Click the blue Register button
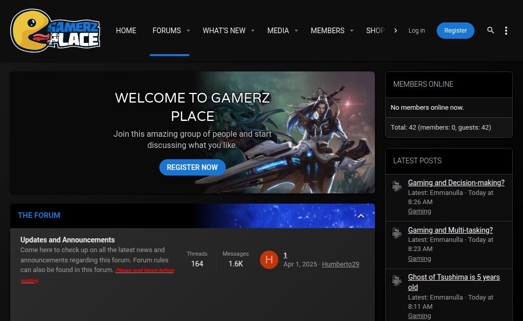The width and height of the screenshot is (523, 321). [x=455, y=31]
